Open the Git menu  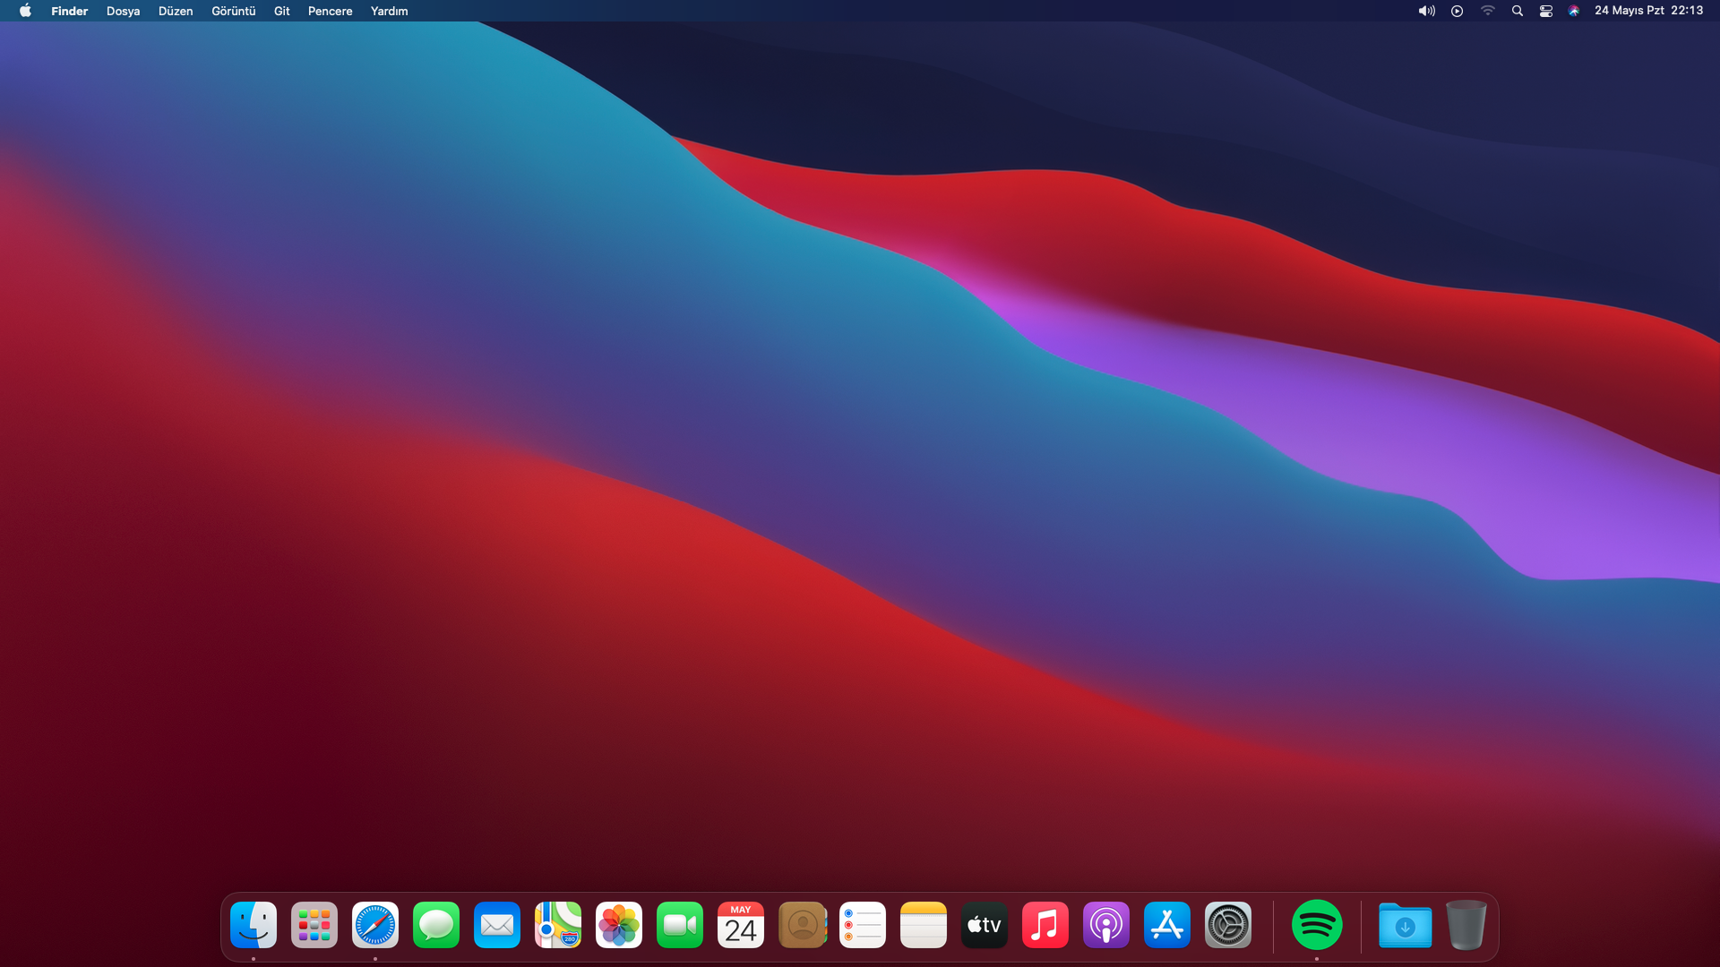281,11
